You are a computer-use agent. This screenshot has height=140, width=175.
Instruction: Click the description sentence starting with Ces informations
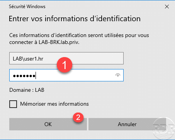tap(79, 39)
